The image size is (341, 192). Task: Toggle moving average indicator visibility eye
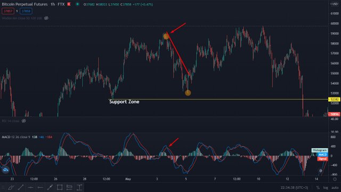46,18
